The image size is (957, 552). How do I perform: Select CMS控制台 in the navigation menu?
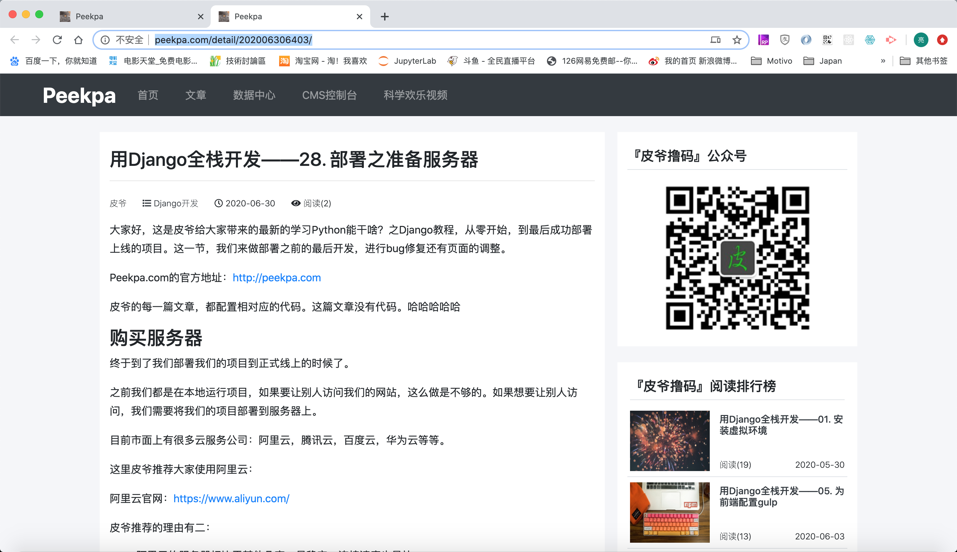point(329,95)
